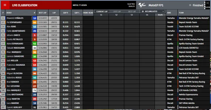The width and height of the screenshot is (211, 110).
Task: Click number 43 badge for Miller
Action: (35, 61)
